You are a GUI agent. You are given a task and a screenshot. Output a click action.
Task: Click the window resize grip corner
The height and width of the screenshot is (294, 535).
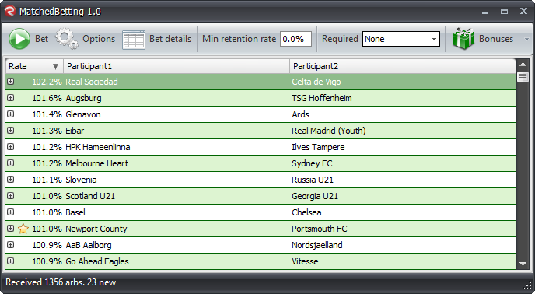527,286
